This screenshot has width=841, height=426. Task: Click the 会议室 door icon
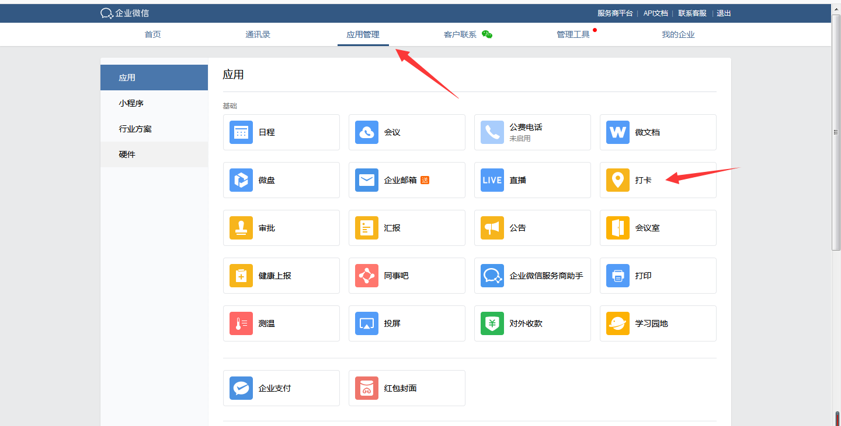618,228
